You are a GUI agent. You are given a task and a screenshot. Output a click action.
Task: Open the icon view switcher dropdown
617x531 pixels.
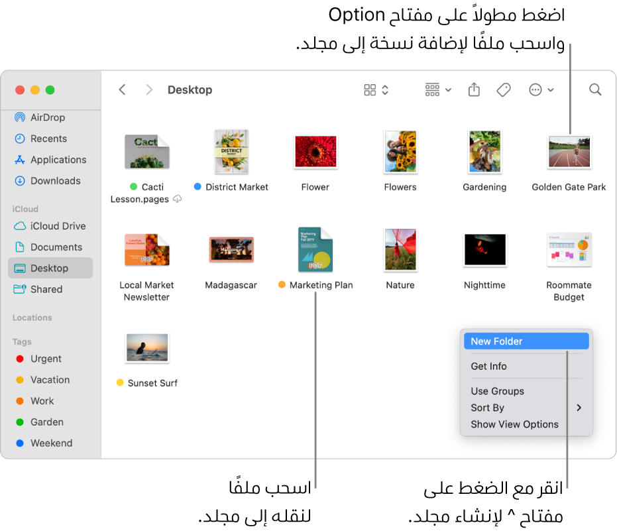click(x=376, y=89)
